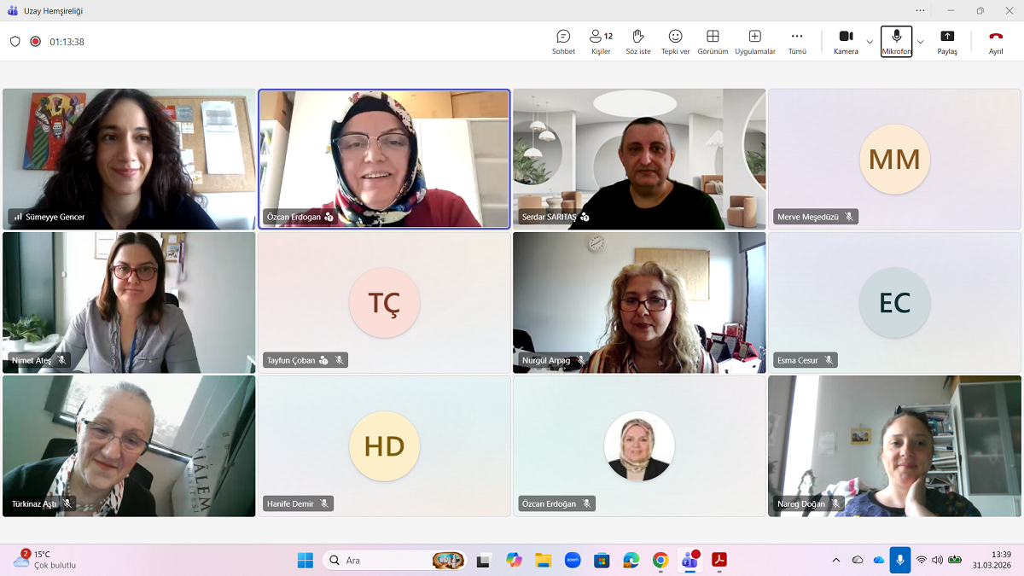Viewport: 1024px width, 576px height.
Task: Open the Tümü more options menu
Action: [797, 41]
